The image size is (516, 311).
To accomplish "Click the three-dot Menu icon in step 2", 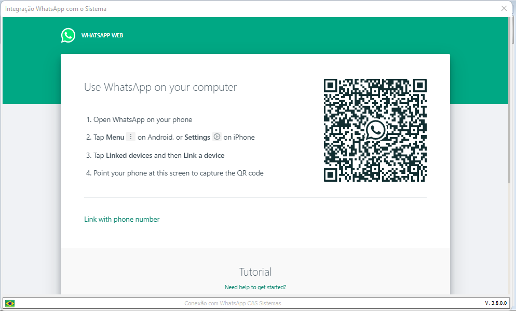I will 131,137.
